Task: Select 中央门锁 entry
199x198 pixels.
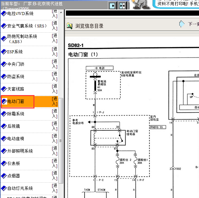Action: tap(16, 64)
